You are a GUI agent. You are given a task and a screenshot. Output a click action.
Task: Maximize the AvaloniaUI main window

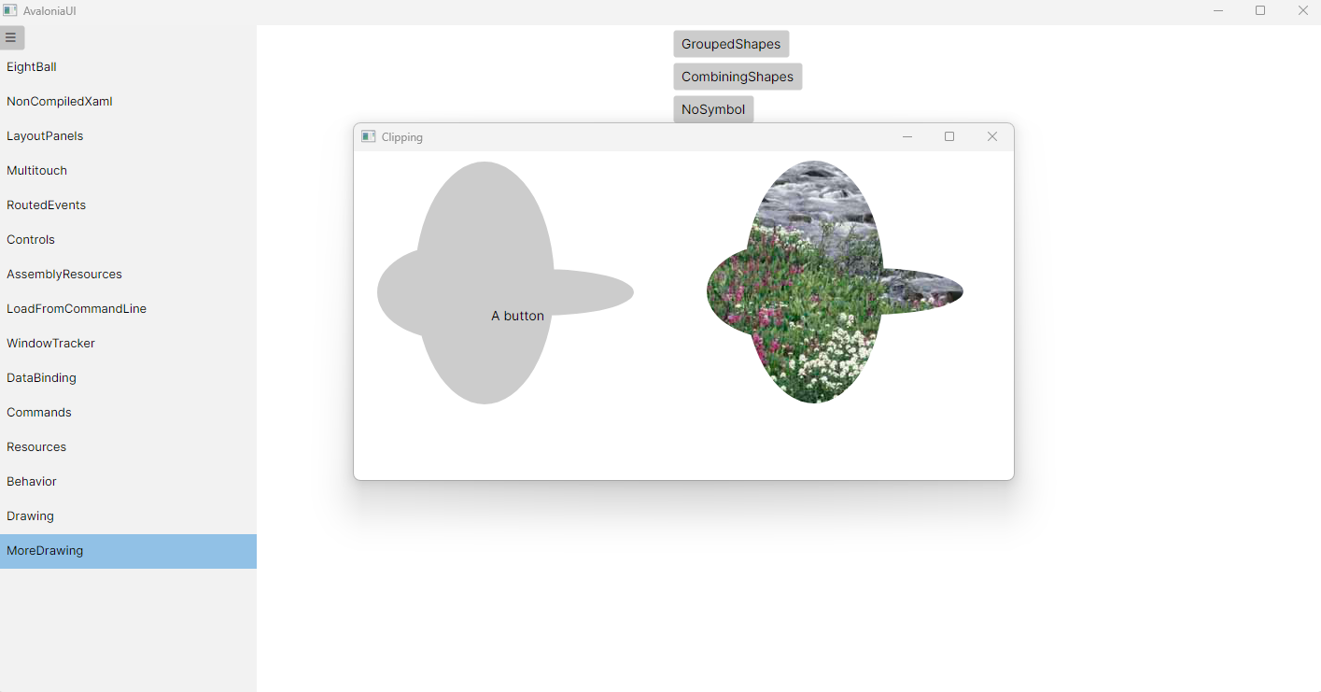[x=1260, y=10]
